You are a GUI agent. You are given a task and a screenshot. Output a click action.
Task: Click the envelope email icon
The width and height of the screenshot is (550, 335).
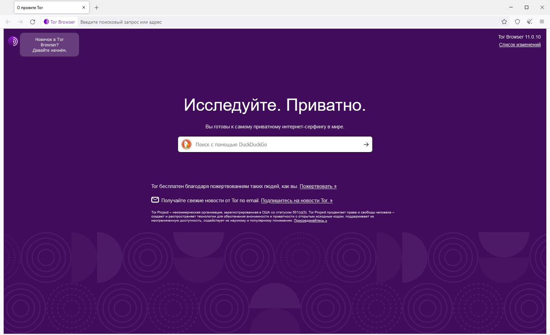155,200
